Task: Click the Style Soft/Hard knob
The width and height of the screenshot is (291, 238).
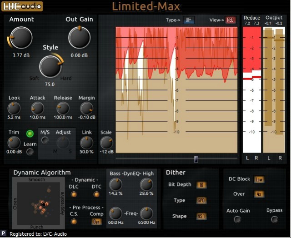Action: pos(50,66)
